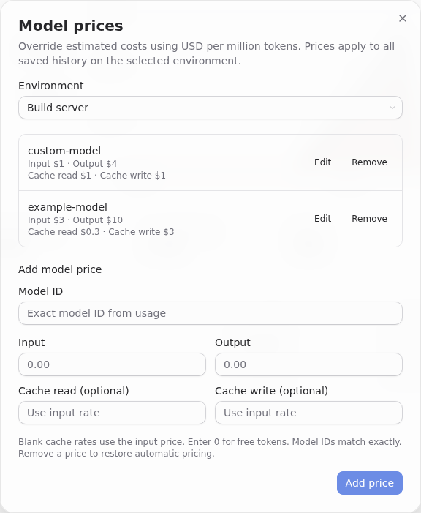The width and height of the screenshot is (421, 513).
Task: Click the chevron arrow in Environment selector
Action: click(392, 108)
